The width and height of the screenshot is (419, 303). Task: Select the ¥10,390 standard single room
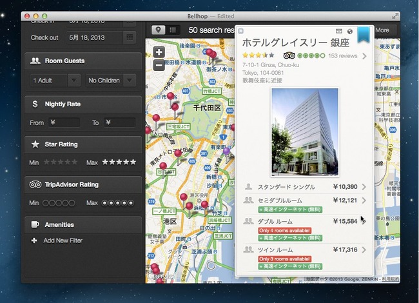click(305, 187)
